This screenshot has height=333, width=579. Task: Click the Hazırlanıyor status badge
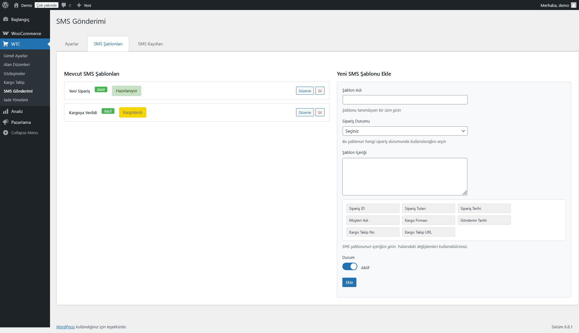[x=127, y=91]
